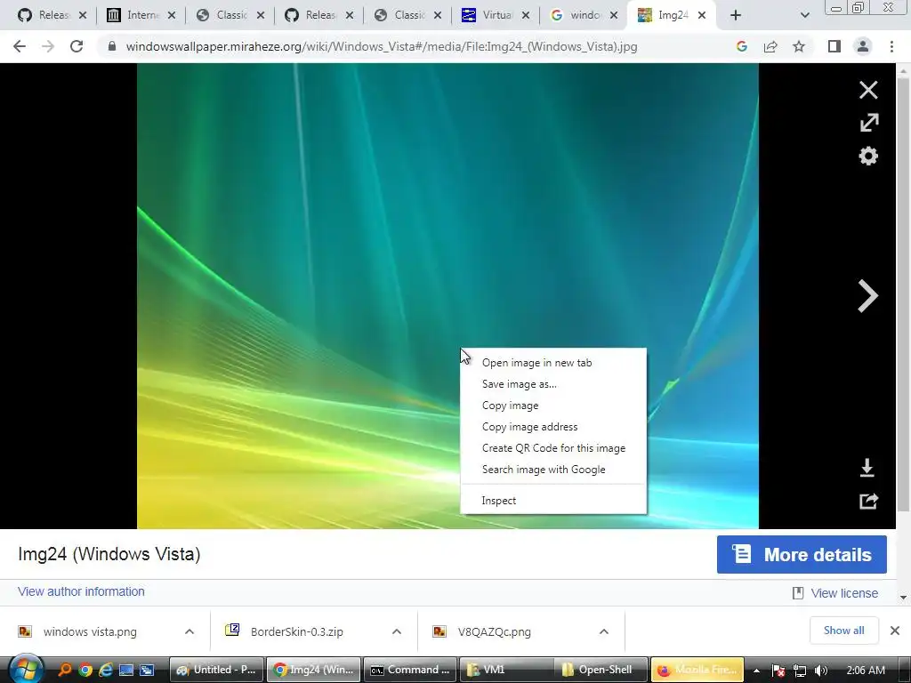Click the 2:06 AM clock
This screenshot has height=683, width=911.
(x=866, y=671)
